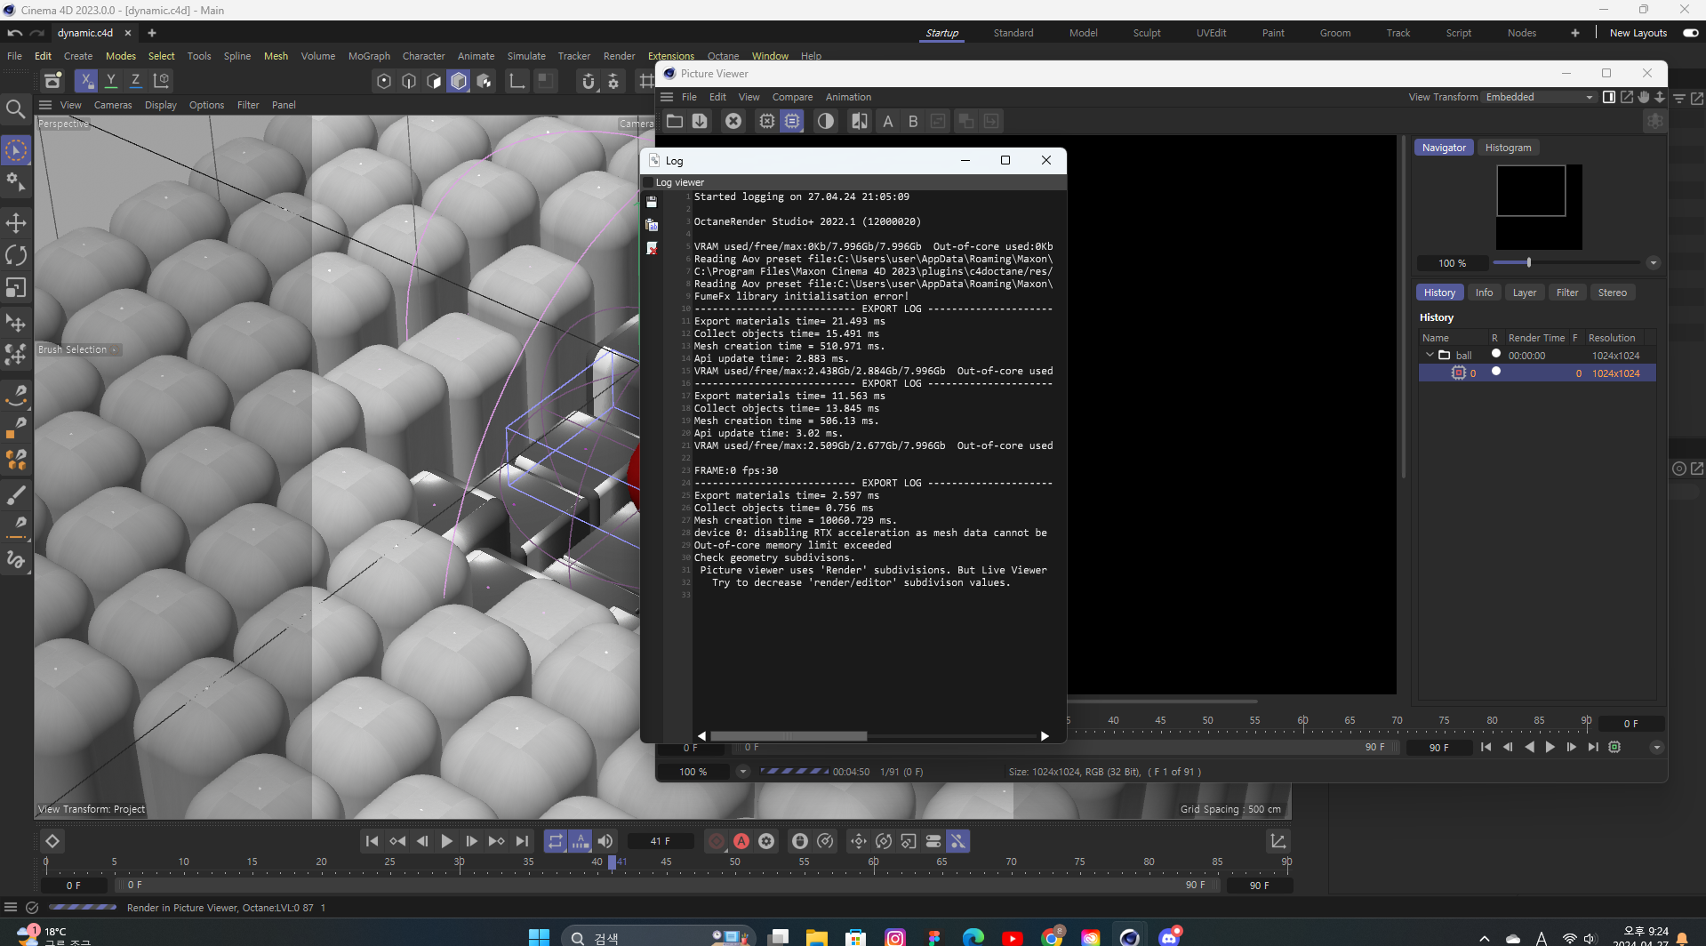The height and width of the screenshot is (946, 1706).
Task: Open View Transform Embedded dropdown
Action: [1539, 97]
